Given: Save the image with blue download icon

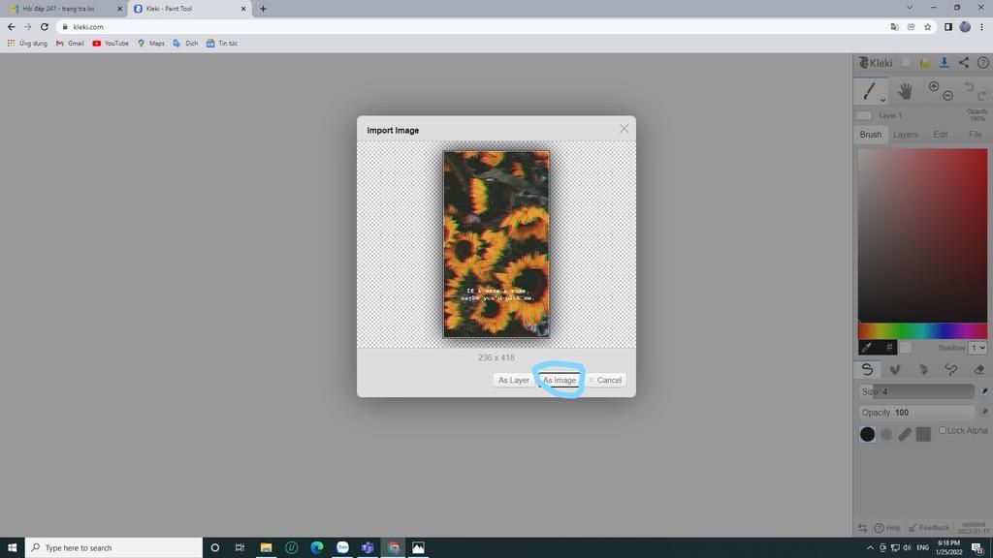Looking at the screenshot, I should pyautogui.click(x=945, y=63).
